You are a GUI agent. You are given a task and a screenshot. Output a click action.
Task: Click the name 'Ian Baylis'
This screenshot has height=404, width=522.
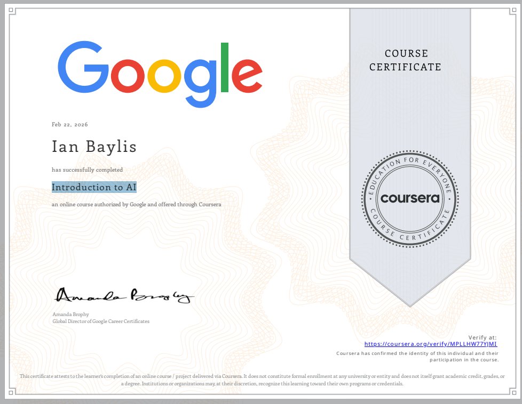point(94,147)
